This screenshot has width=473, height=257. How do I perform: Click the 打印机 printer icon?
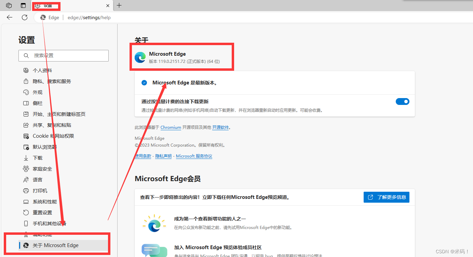coord(26,191)
